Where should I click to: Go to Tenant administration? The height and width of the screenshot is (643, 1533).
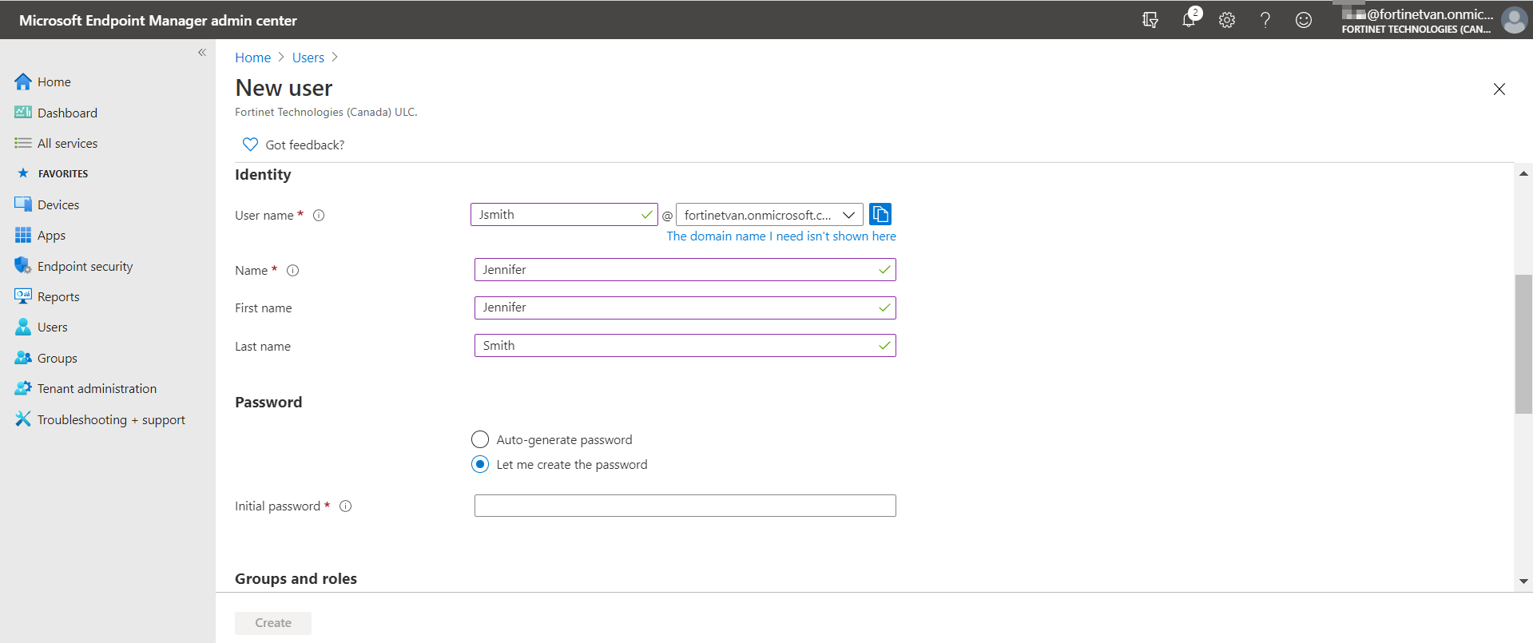(x=97, y=389)
